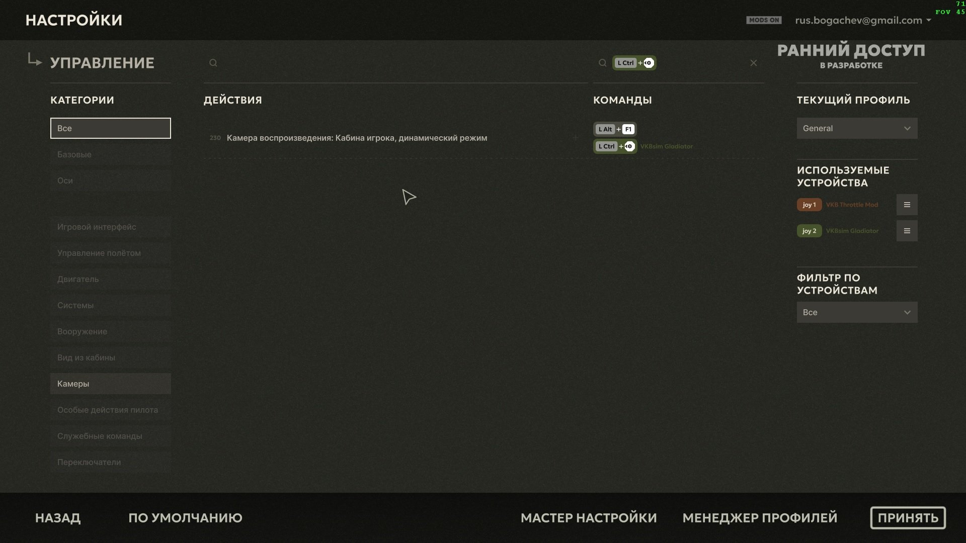Open menu for joy 2 VKBsim Gladiator
Viewport: 966px width, 543px height.
[x=907, y=231]
